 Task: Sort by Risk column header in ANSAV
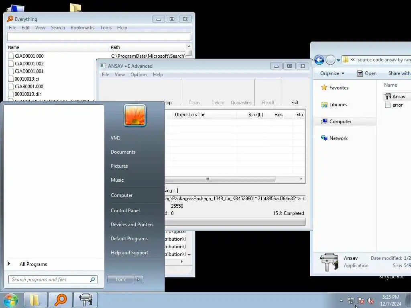click(x=279, y=115)
